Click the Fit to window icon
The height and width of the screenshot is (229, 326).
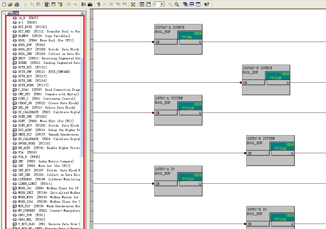[x=133, y=4]
